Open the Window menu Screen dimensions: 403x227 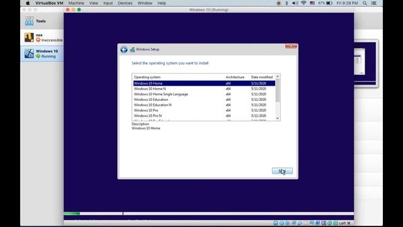coord(145,3)
